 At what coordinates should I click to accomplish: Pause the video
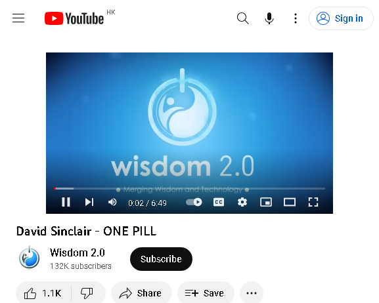click(66, 202)
